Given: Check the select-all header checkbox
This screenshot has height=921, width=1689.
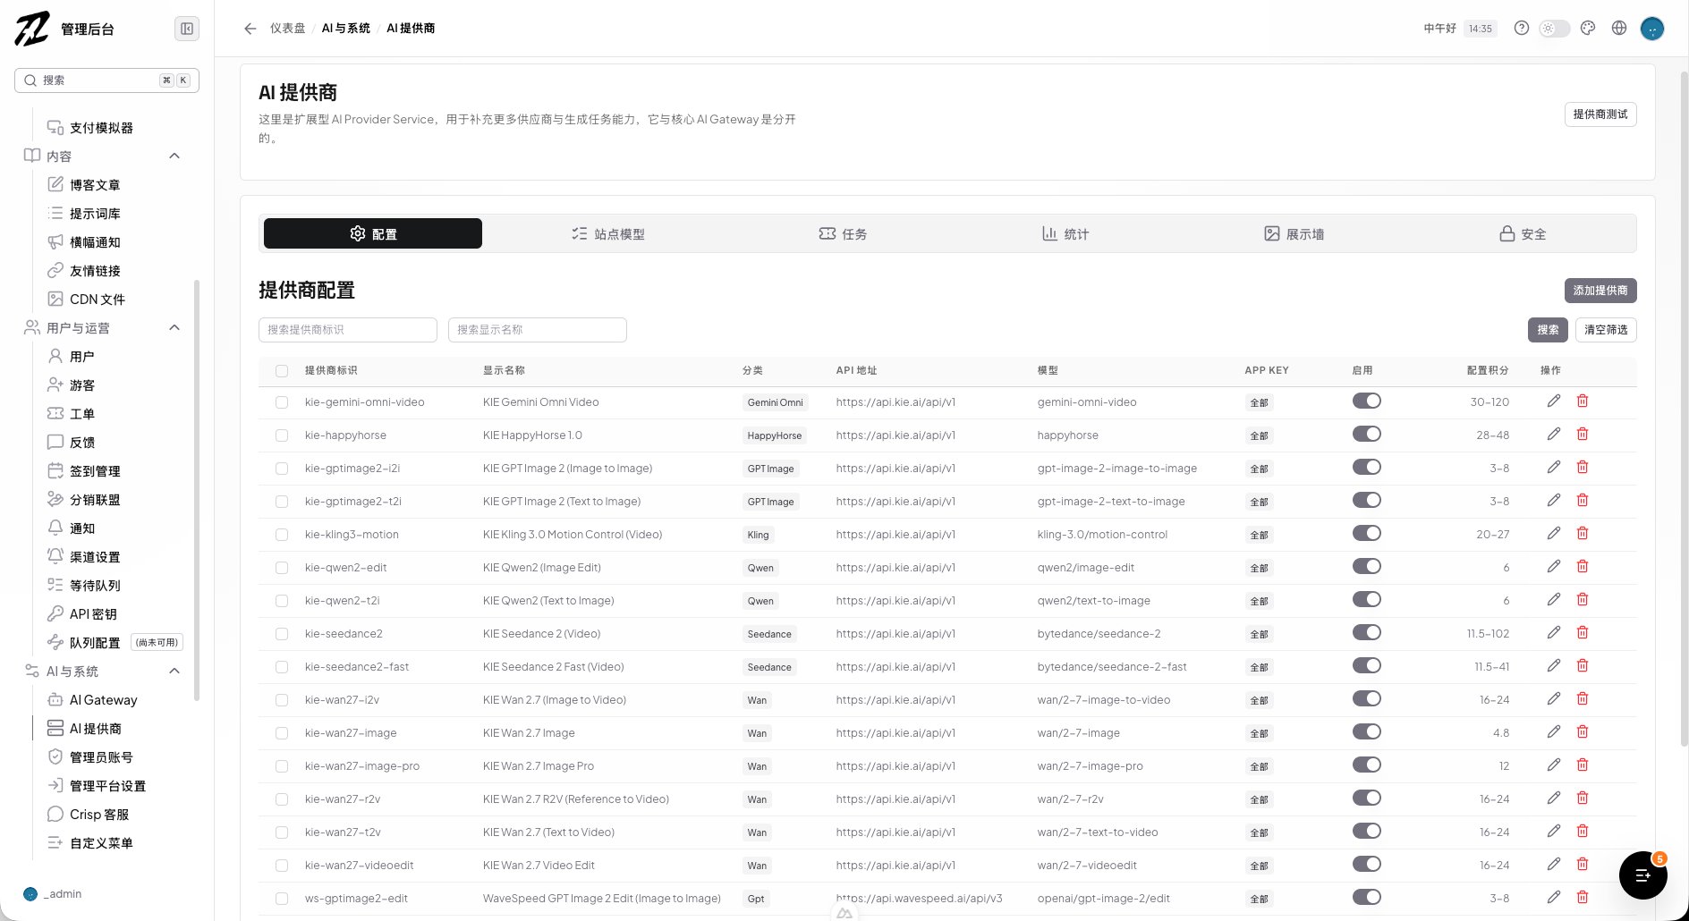Looking at the screenshot, I should tap(282, 370).
